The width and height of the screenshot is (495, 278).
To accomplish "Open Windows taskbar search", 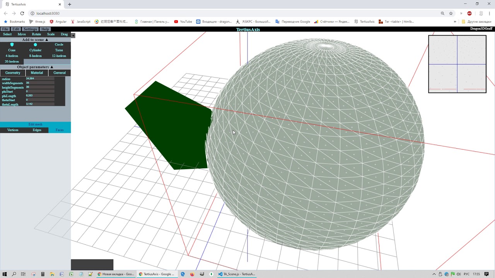I will (x=14, y=274).
